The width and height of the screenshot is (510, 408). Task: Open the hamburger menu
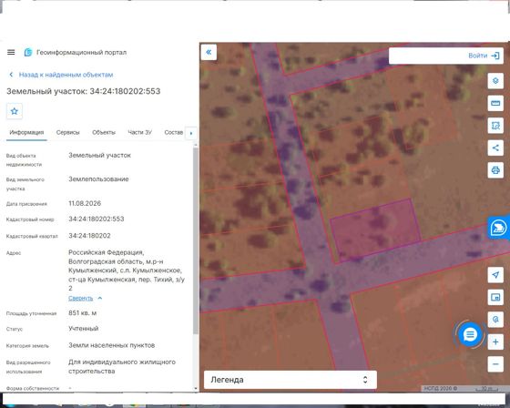[11, 52]
